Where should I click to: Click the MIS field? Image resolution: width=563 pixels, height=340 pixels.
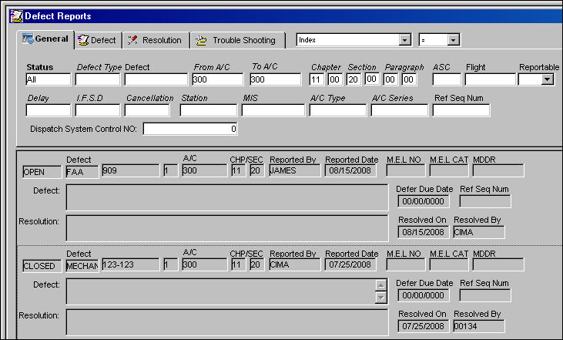point(273,110)
